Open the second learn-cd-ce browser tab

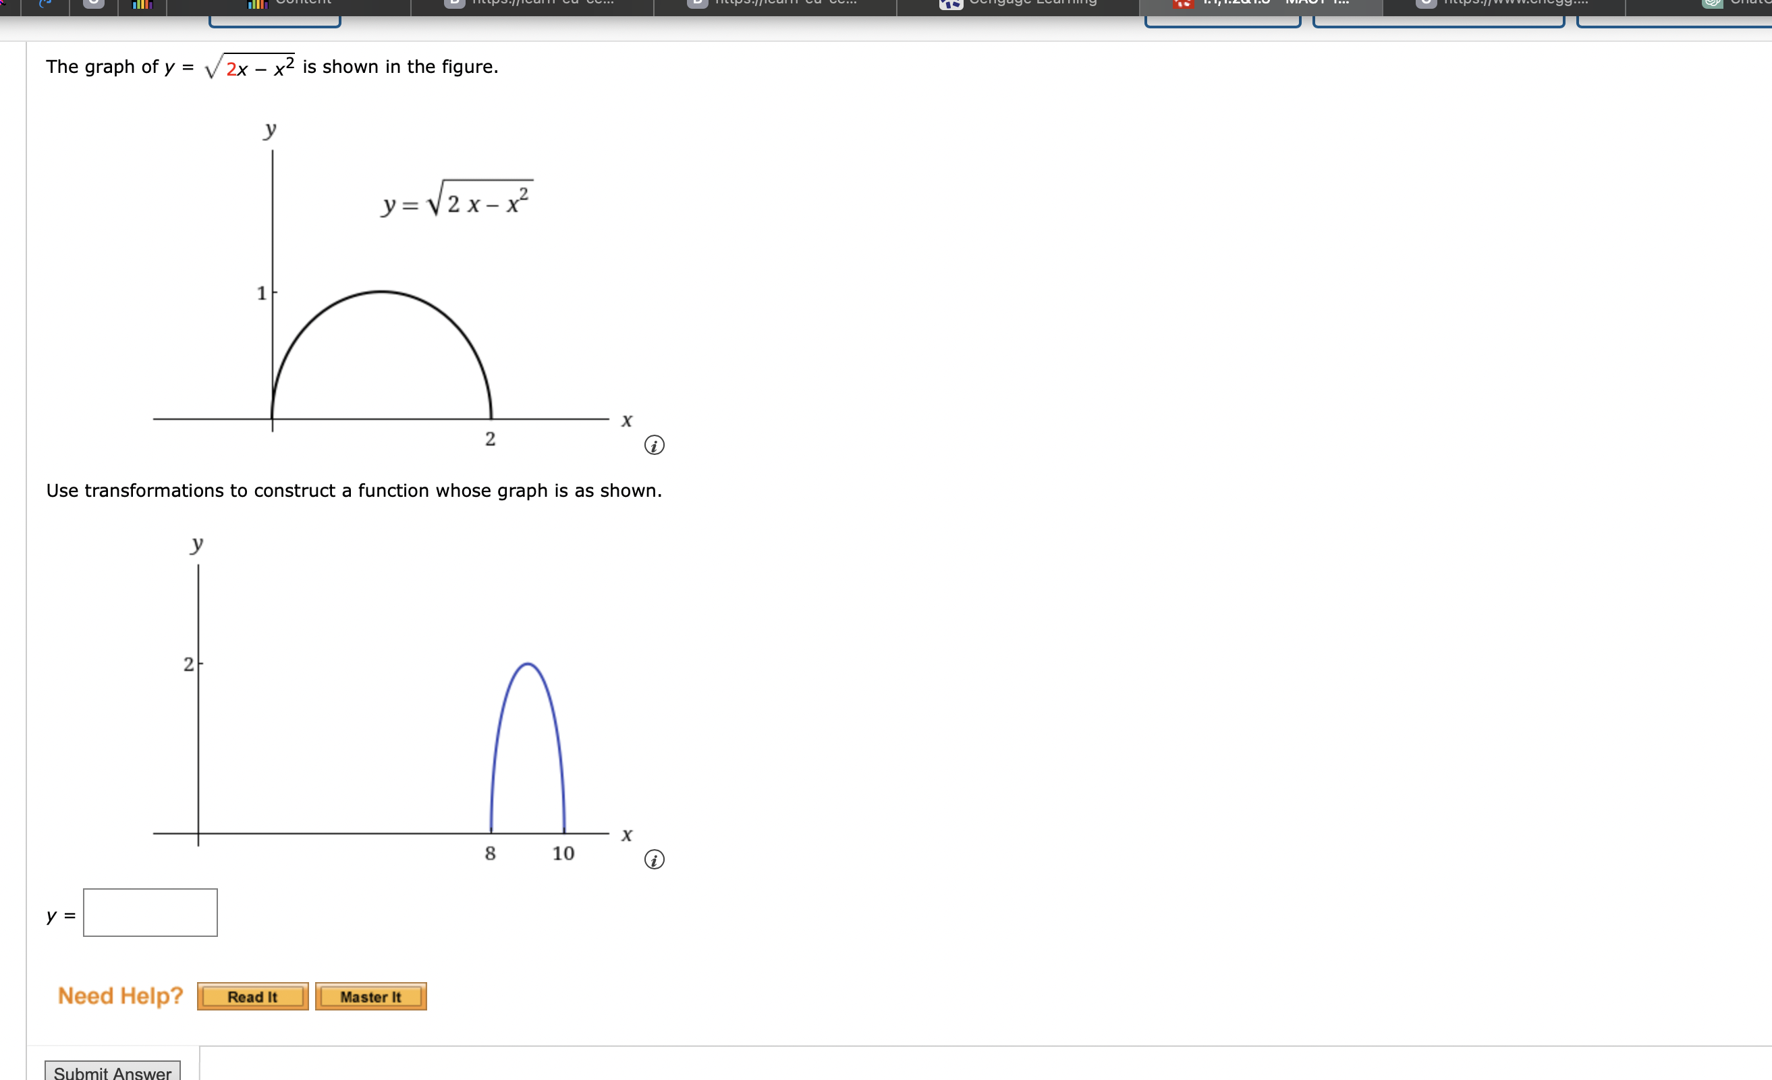(x=777, y=7)
